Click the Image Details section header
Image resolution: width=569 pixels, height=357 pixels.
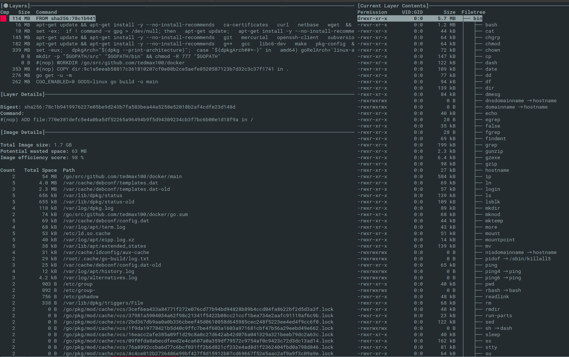[23, 132]
